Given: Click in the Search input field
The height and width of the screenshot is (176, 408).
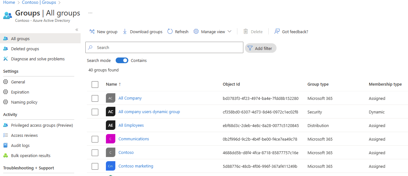Looking at the screenshot, I should pyautogui.click(x=164, y=47).
